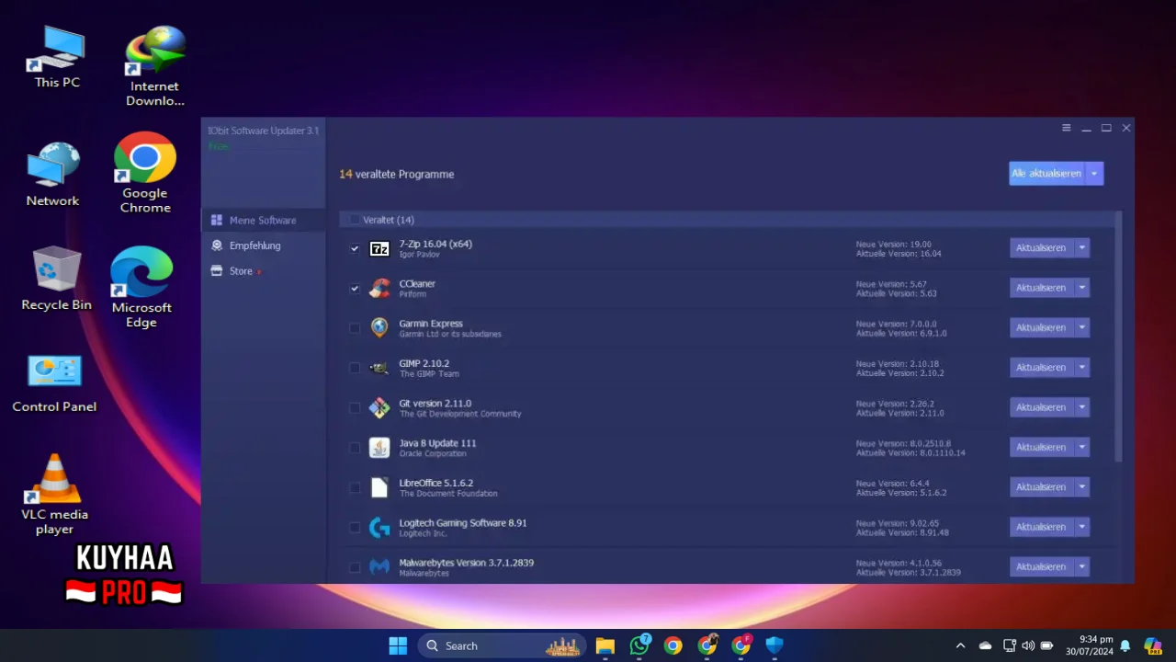
Task: Expand the Garmin Express Aktualisieren dropdown arrow
Action: click(x=1082, y=327)
